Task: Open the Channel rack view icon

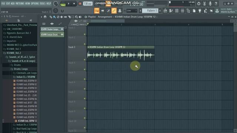Action: pyautogui.click(x=177, y=11)
